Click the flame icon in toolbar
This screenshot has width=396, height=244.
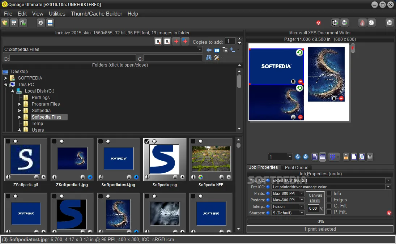362,23
